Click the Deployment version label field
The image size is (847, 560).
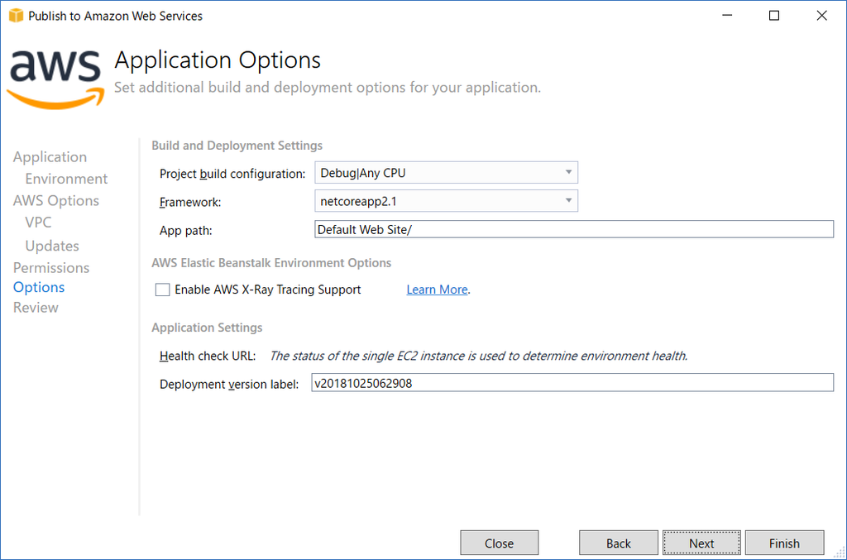tap(572, 383)
